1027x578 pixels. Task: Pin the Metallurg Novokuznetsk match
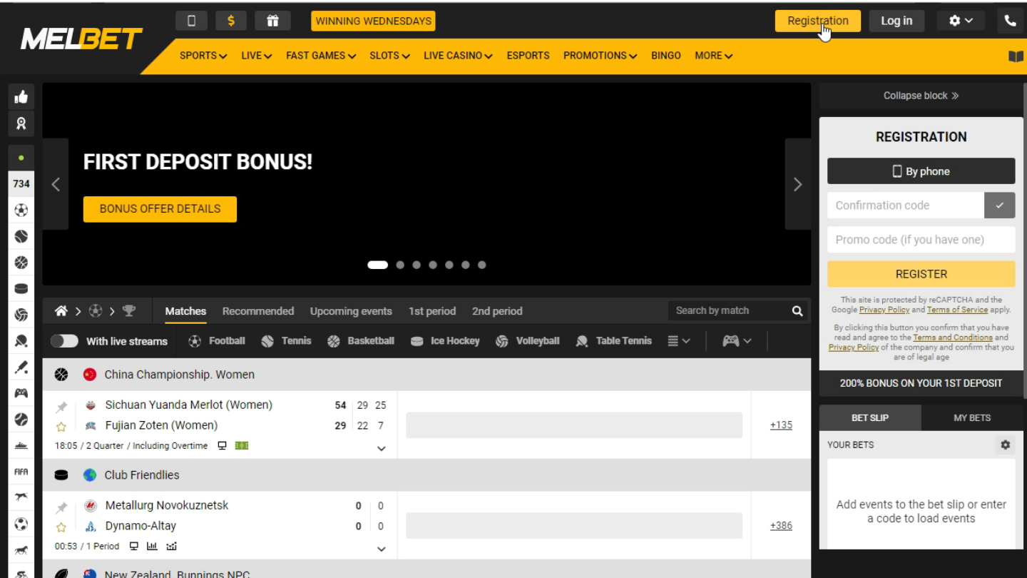(61, 507)
